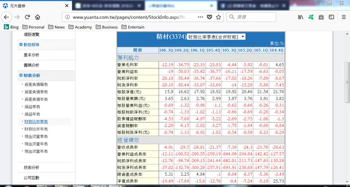The width and height of the screenshot is (350, 187).
Task: Open Personal bookmarks folder
Action: [x=33, y=27]
